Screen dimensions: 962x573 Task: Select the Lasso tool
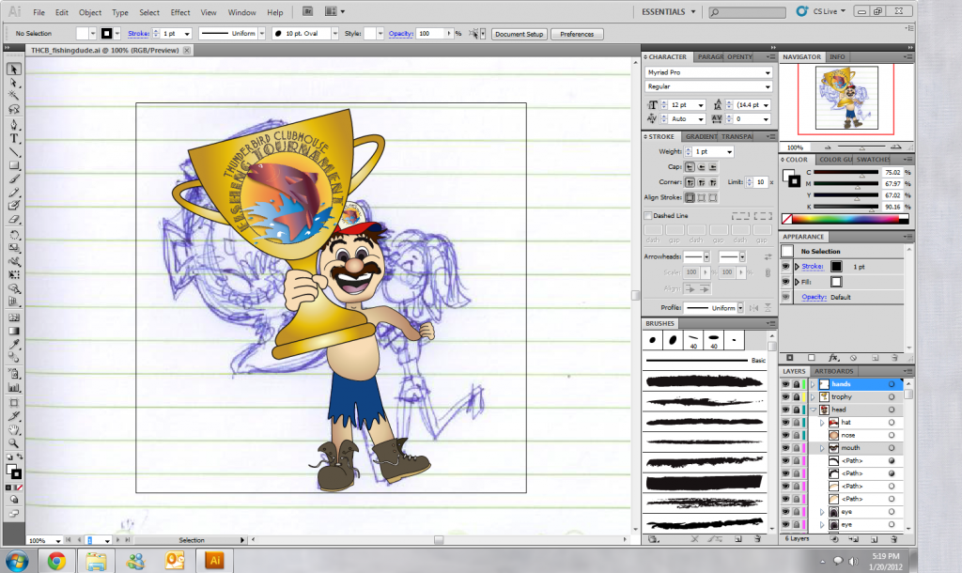13,109
